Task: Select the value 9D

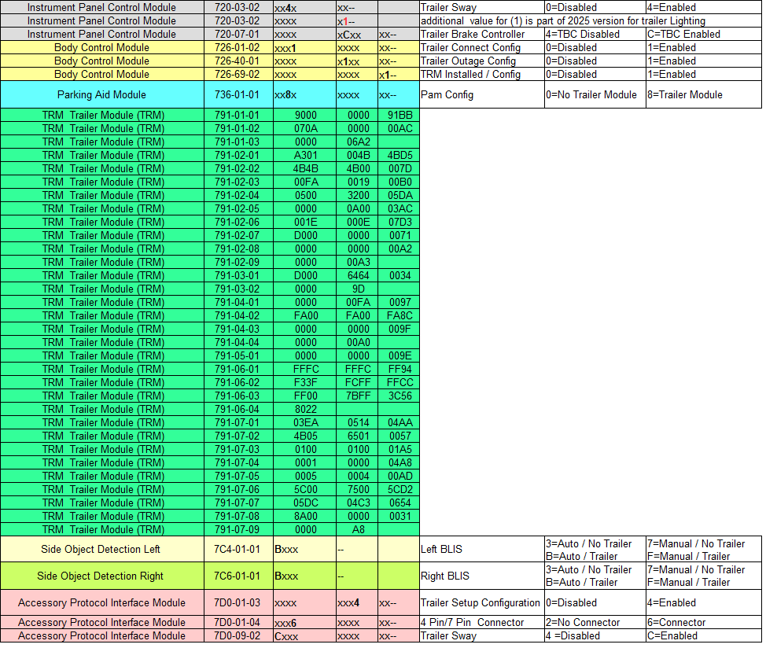Action: point(358,289)
